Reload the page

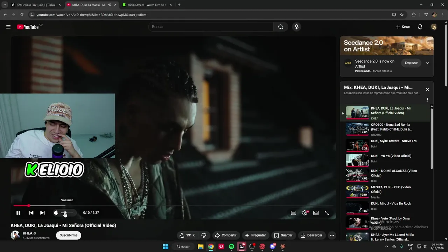click(22, 15)
